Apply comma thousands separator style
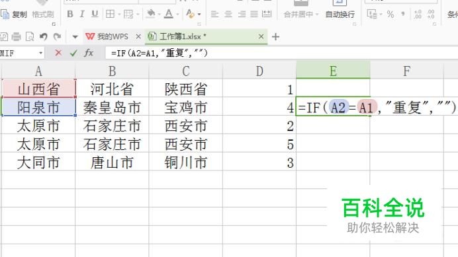458x257 pixels. pyautogui.click(x=403, y=14)
